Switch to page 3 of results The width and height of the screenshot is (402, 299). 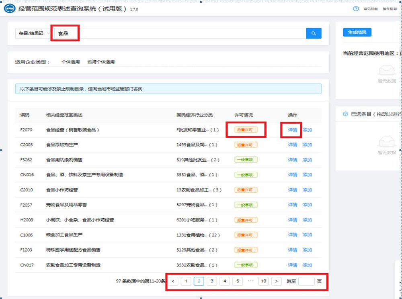pos(212,281)
